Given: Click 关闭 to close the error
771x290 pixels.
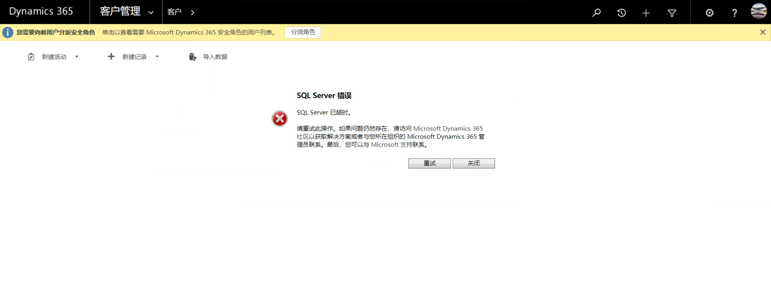Looking at the screenshot, I should pos(473,163).
